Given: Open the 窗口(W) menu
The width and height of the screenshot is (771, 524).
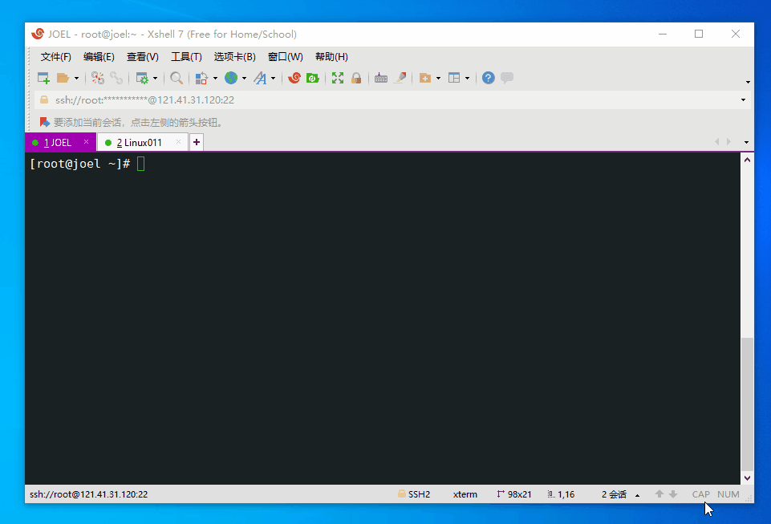Looking at the screenshot, I should click(285, 57).
